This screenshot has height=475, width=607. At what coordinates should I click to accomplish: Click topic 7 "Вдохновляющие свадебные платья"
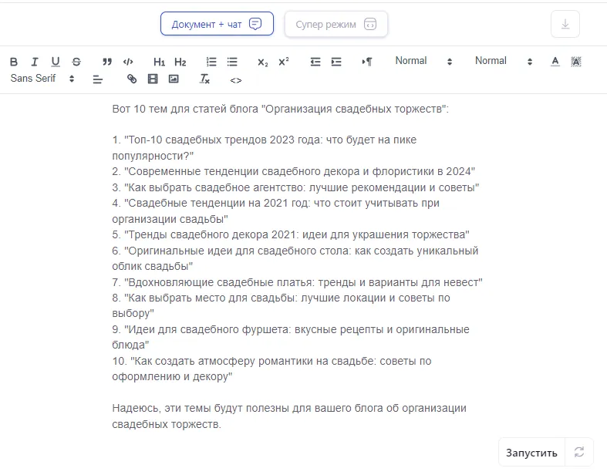(297, 282)
